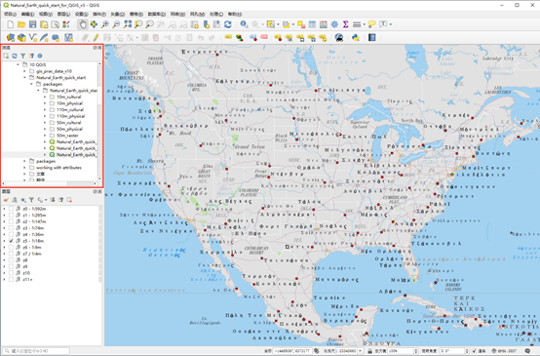
Task: Open the field calculator
Action: 323,24
